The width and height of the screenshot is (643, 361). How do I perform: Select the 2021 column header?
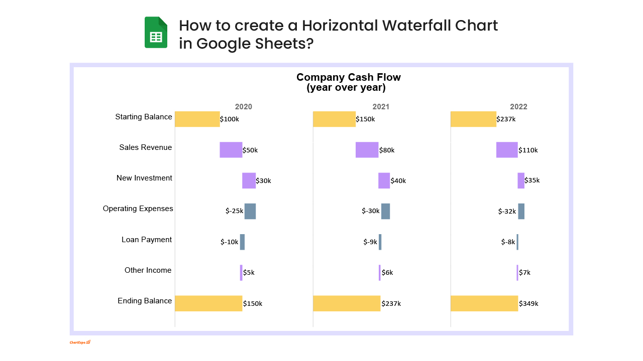[381, 107]
